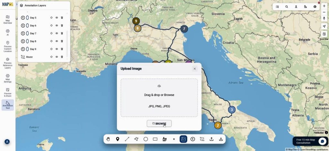Click the Day 9 oval style swatch
Image resolution: width=329 pixels, height=151 pixels.
28,49
